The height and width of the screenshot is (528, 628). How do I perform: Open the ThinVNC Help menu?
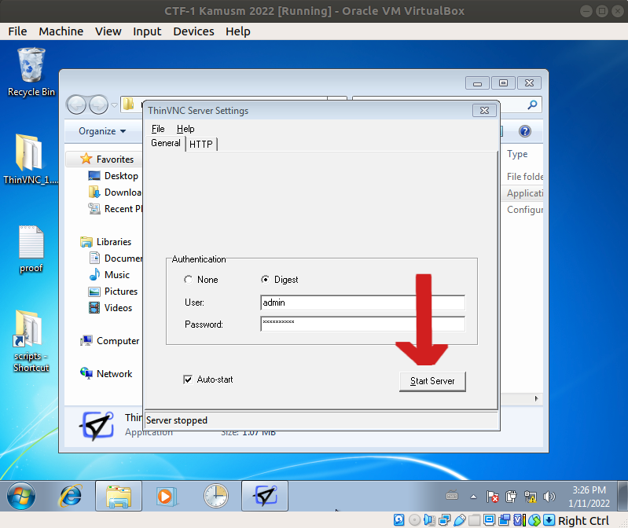185,129
